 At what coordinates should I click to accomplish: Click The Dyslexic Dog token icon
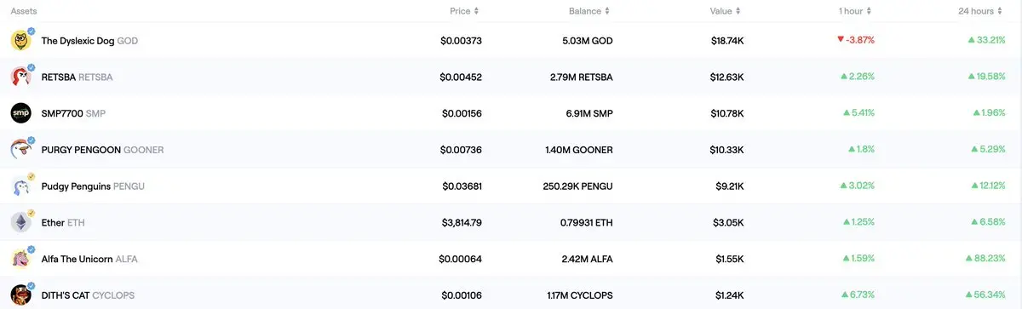(x=21, y=40)
